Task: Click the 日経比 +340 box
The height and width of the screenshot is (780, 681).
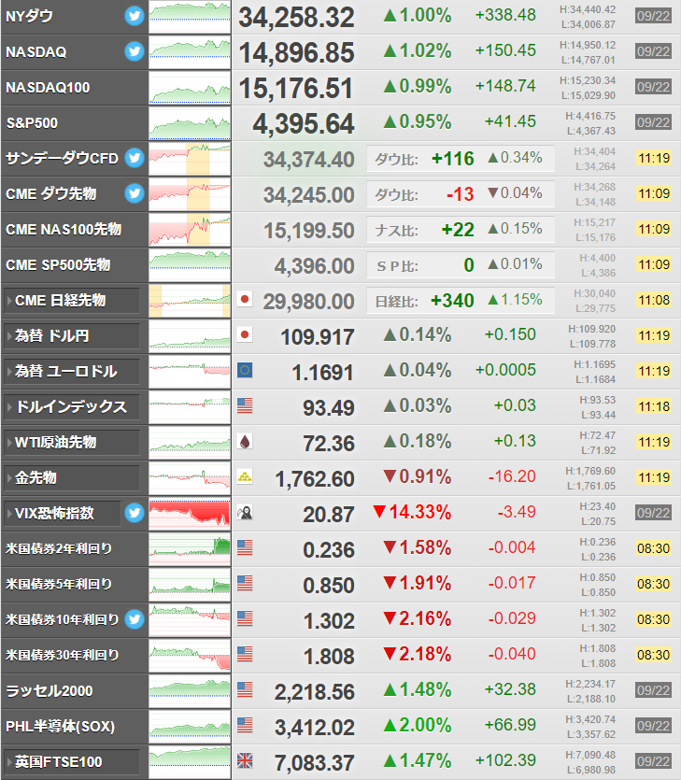Action: coord(461,301)
